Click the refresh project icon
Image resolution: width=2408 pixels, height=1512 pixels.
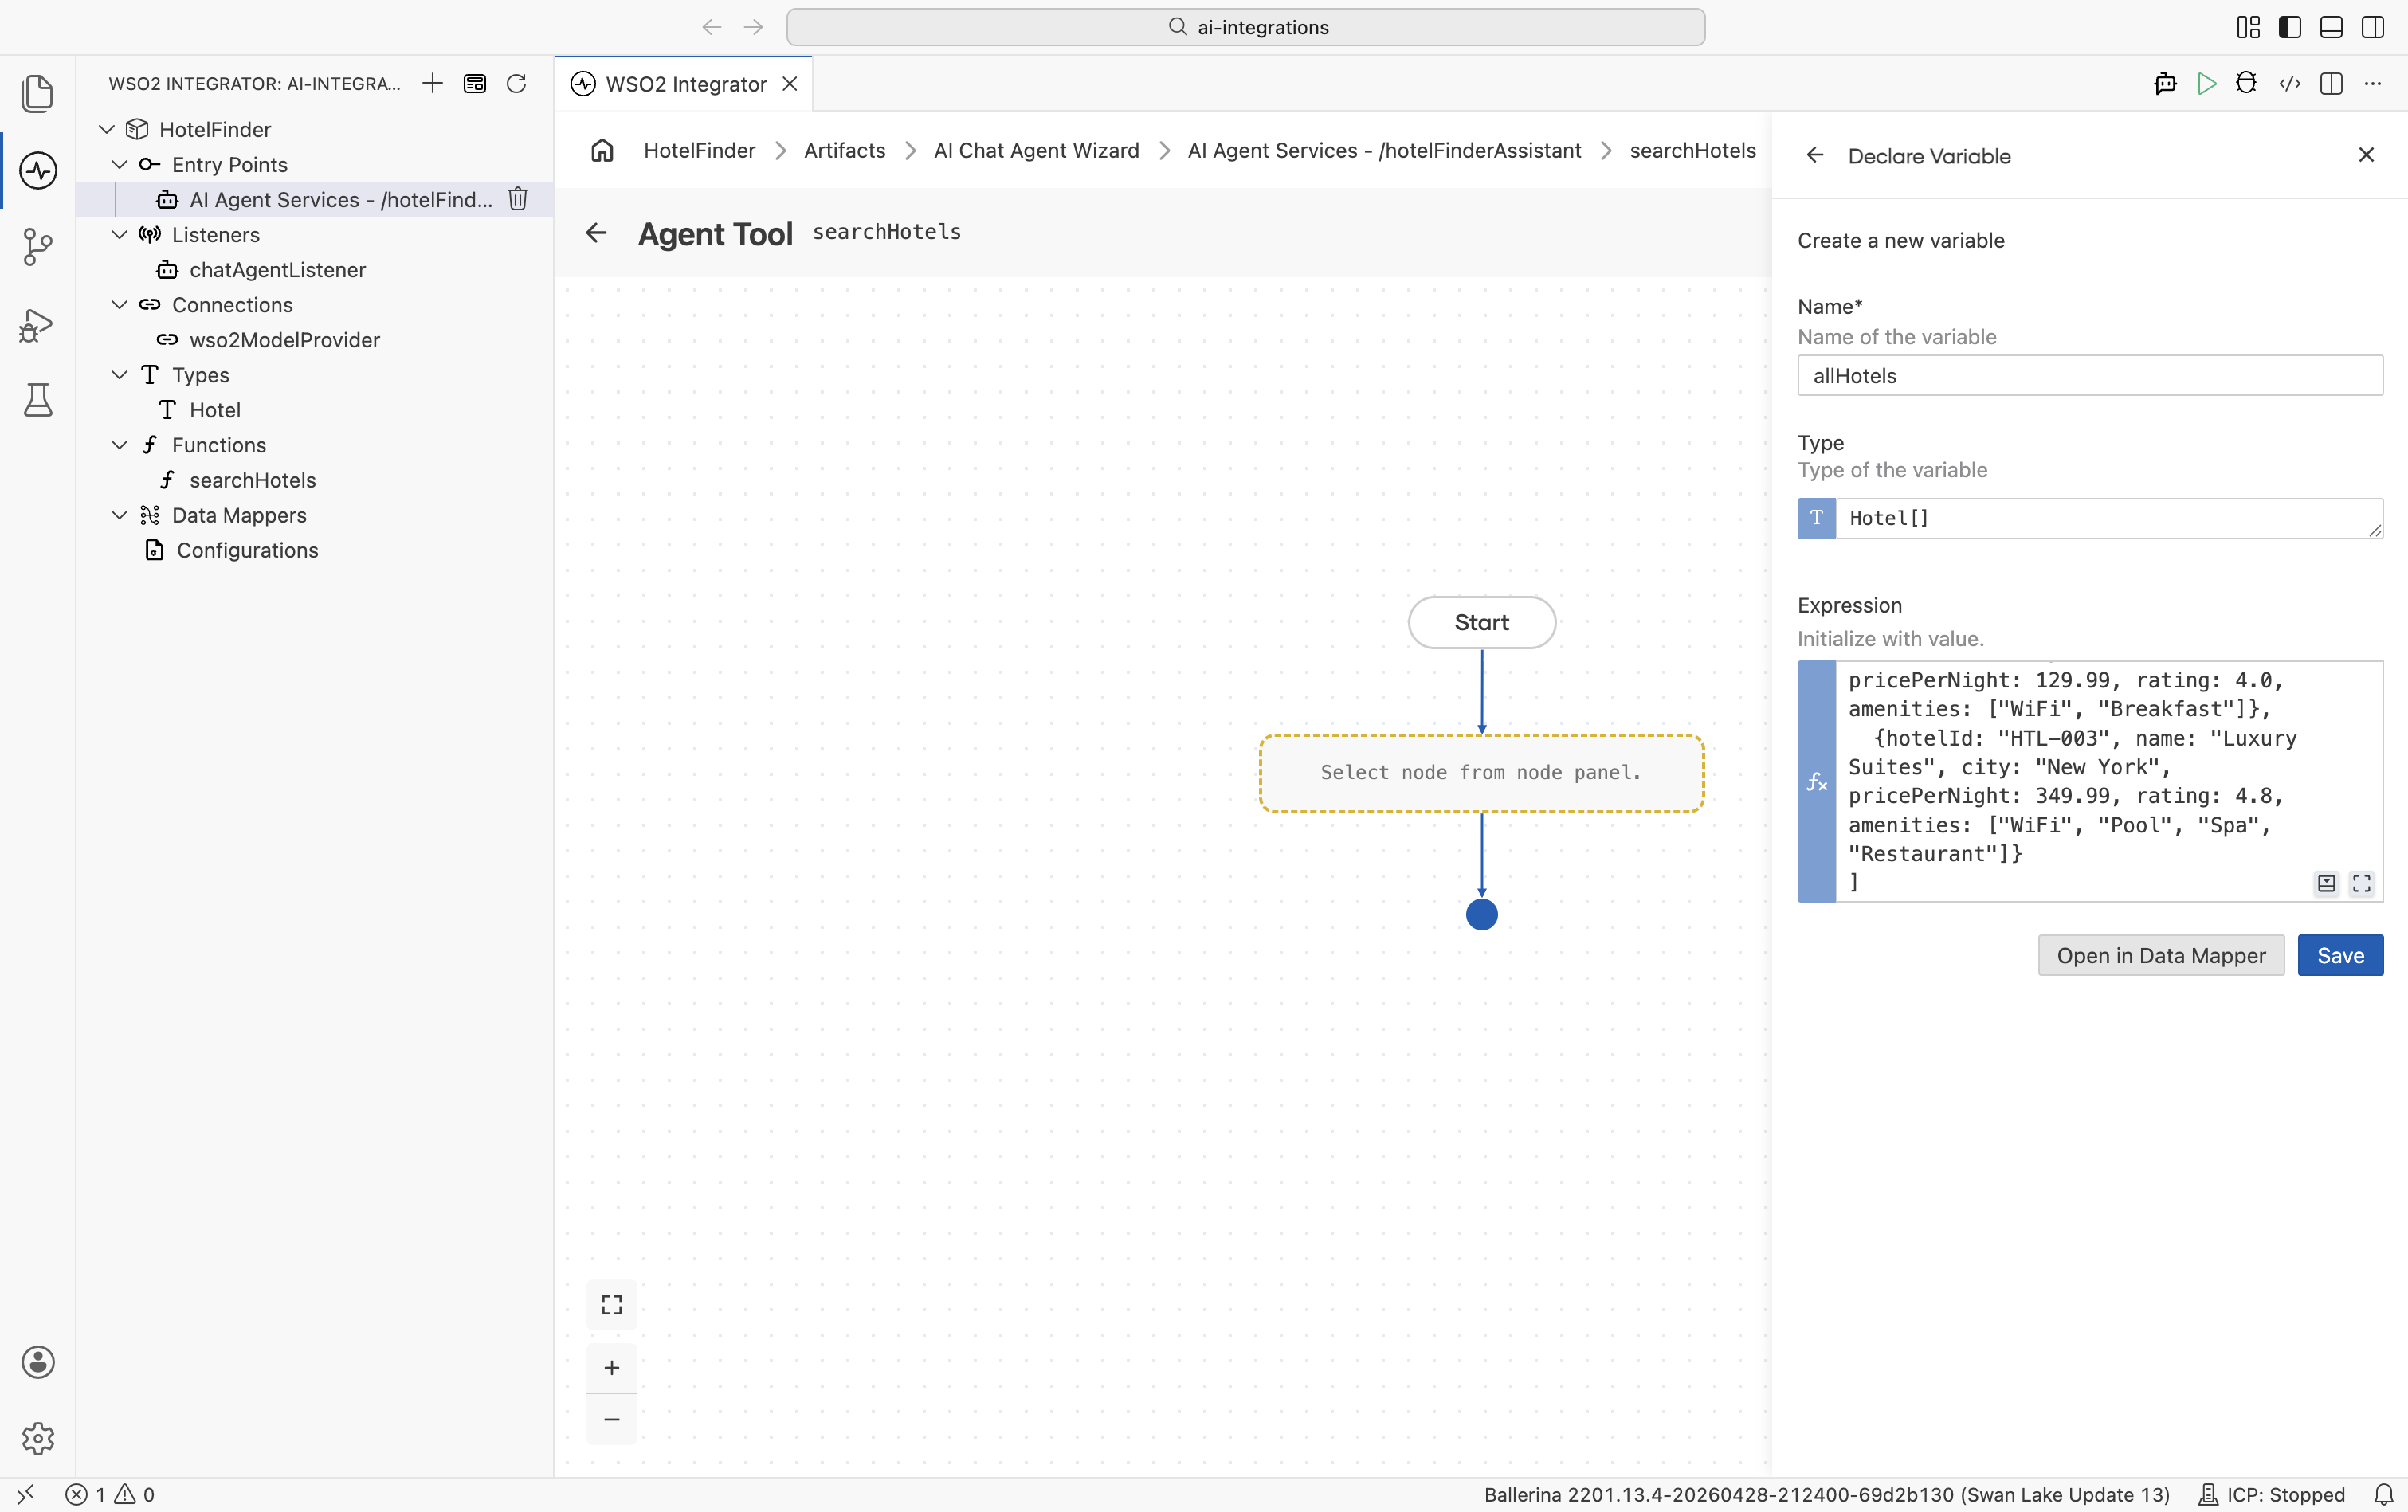(516, 84)
